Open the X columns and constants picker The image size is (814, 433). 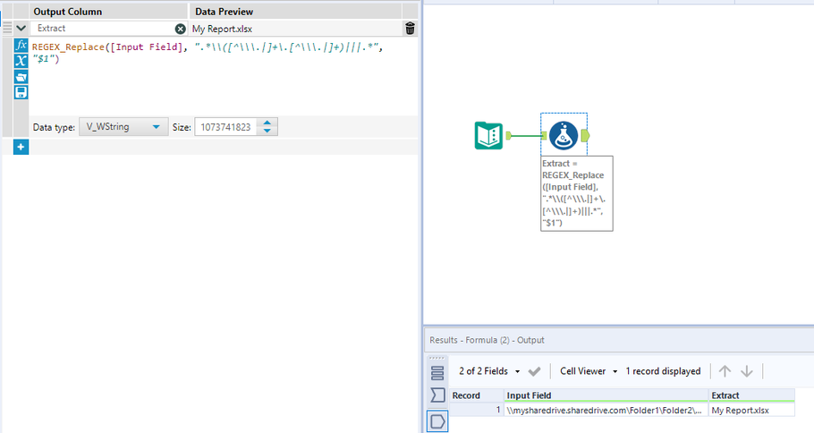21,61
